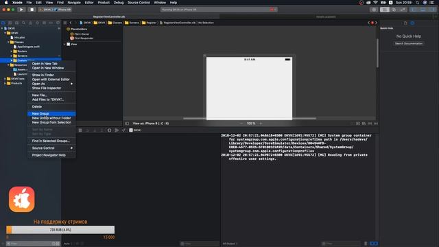Show the Quick Help inspector tab
The image size is (439, 247).
pos(412,23)
